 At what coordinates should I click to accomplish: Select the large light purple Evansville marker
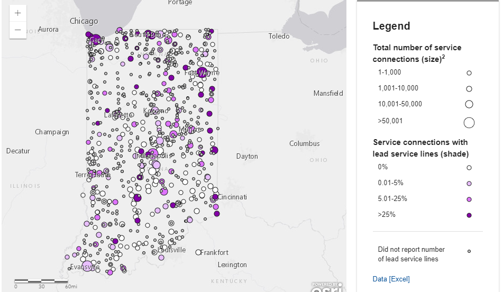pos(87,266)
